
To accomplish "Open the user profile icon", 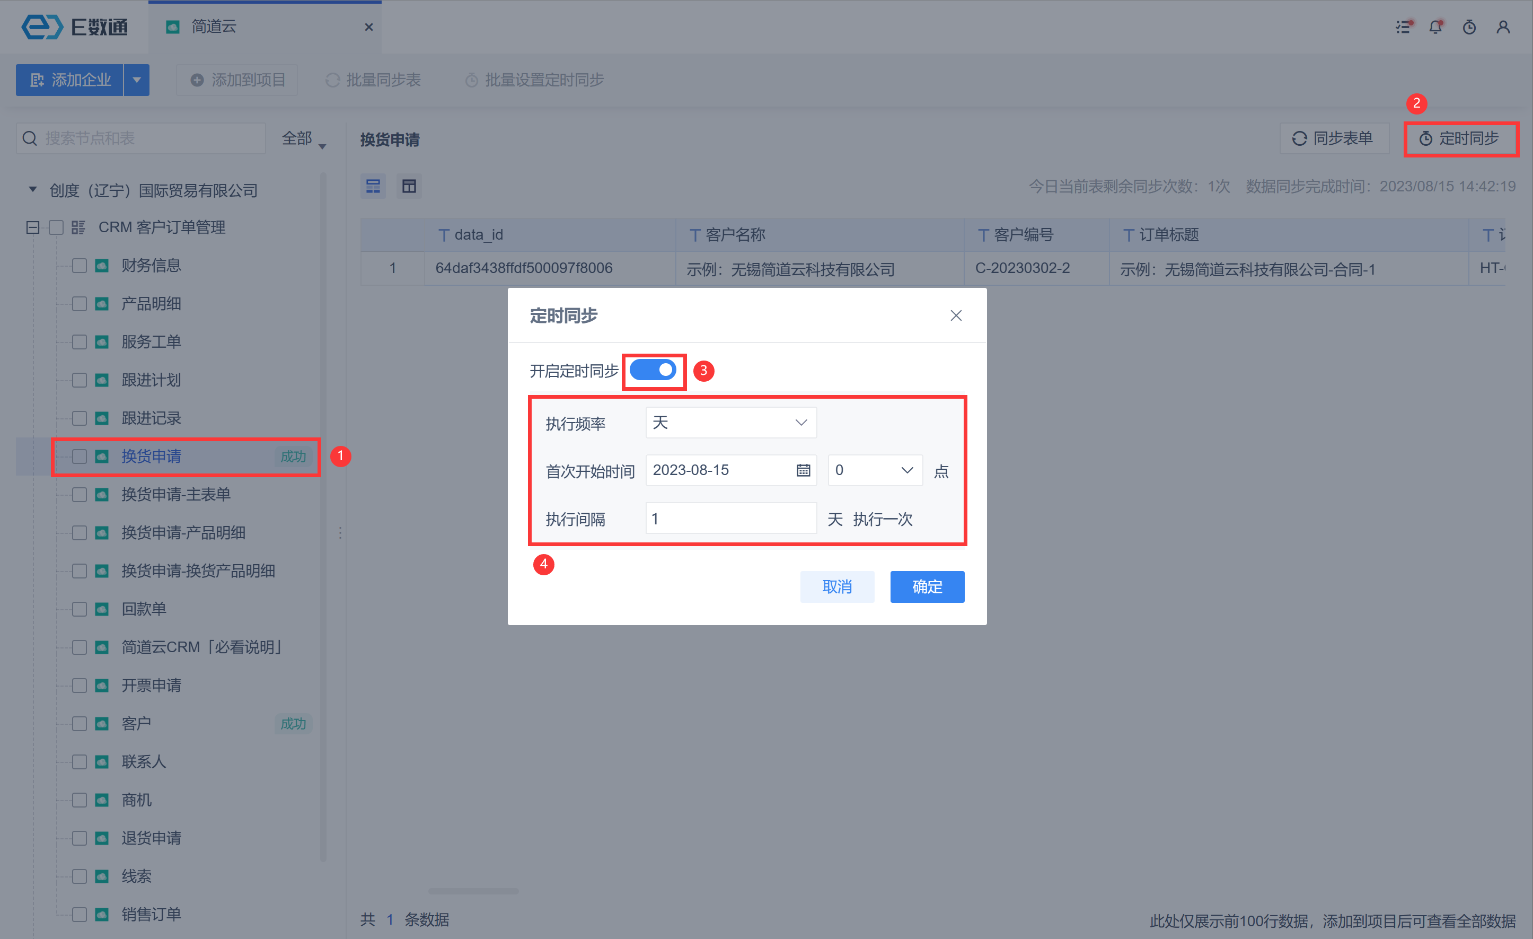I will 1502,27.
